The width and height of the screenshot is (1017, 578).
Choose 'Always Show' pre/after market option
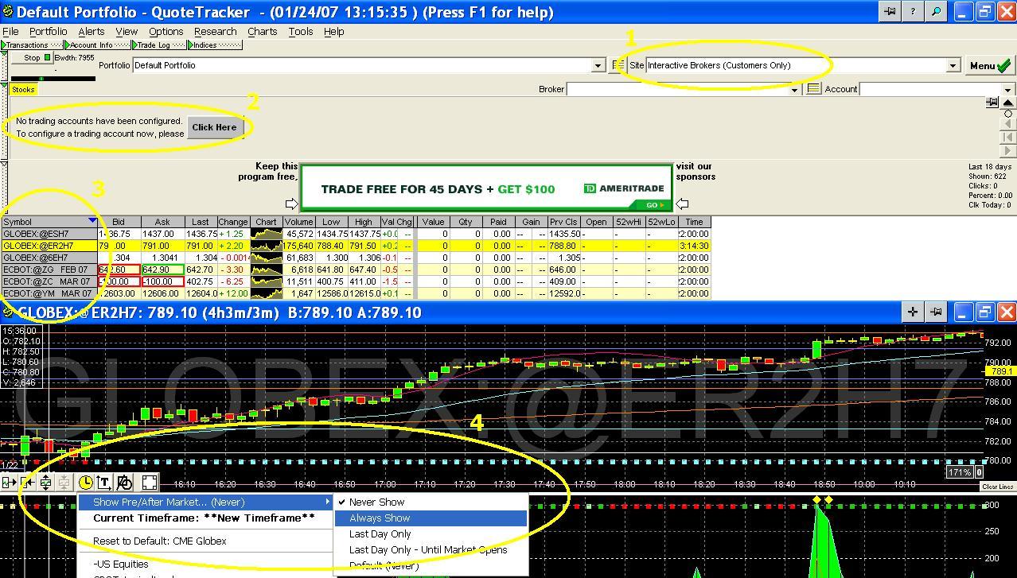point(380,518)
